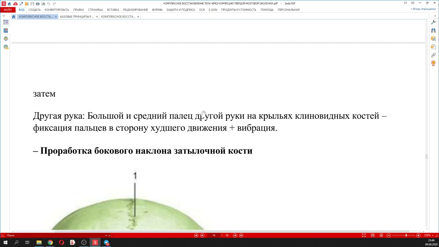Click the orange ribbon badge icon in right sidebar
The width and height of the screenshot is (439, 247).
433,63
